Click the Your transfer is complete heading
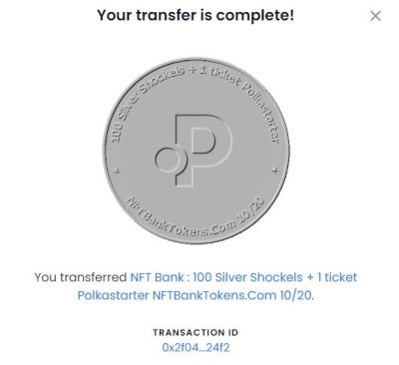 [196, 15]
